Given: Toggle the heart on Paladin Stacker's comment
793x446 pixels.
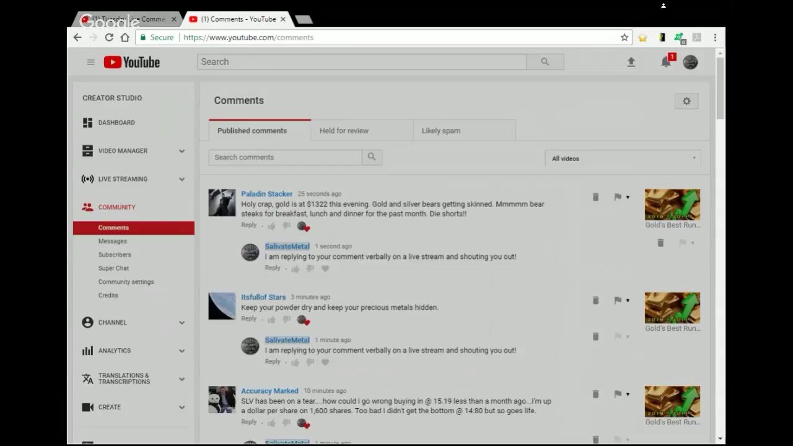Looking at the screenshot, I should (x=303, y=227).
